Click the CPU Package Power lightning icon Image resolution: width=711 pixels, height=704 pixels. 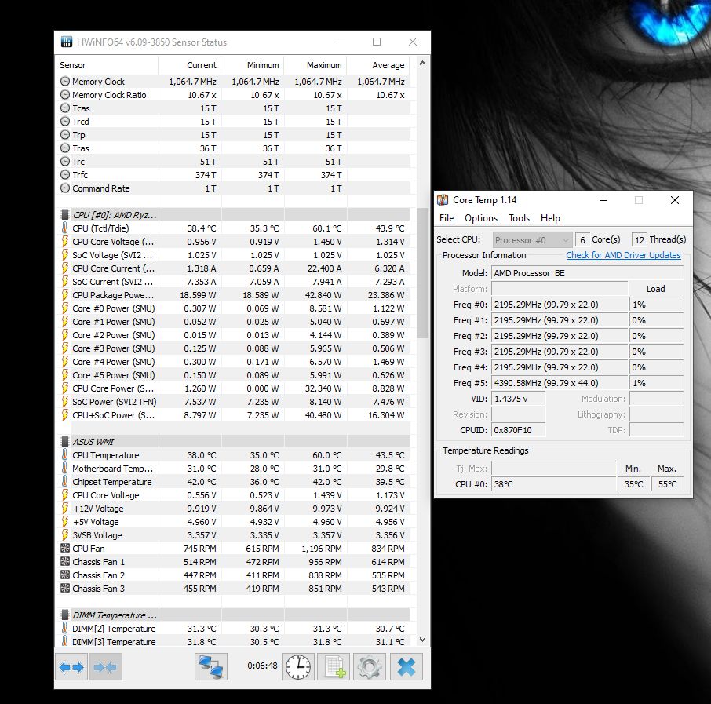pyautogui.click(x=65, y=294)
